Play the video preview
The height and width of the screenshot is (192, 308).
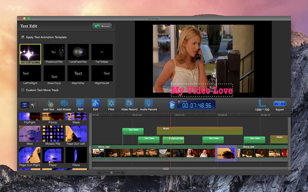pos(172,105)
